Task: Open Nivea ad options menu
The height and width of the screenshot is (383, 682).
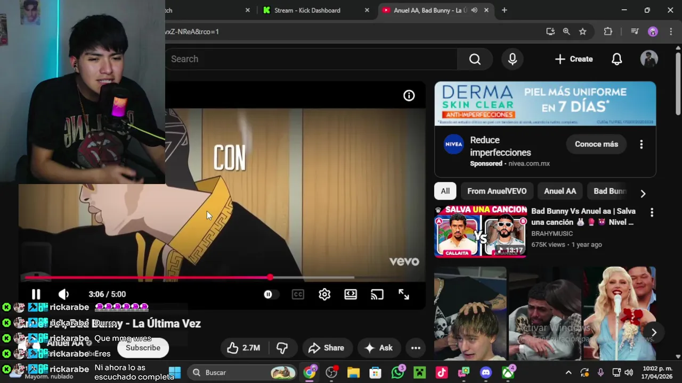Action: pos(641,144)
